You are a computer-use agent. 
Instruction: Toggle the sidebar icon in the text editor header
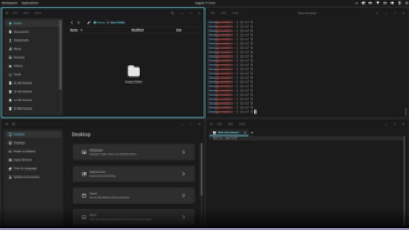pos(211,124)
